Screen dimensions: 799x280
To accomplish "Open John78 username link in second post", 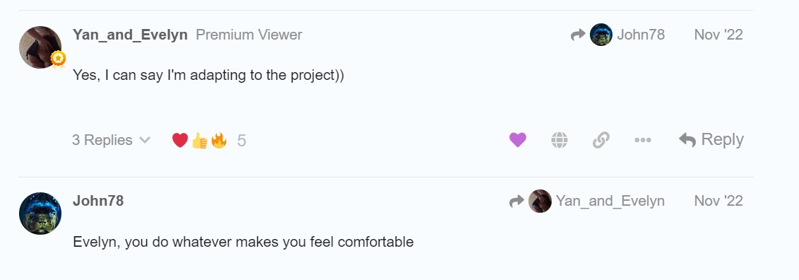I will tap(98, 200).
